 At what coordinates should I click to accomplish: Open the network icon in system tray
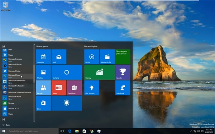(x=195, y=131)
